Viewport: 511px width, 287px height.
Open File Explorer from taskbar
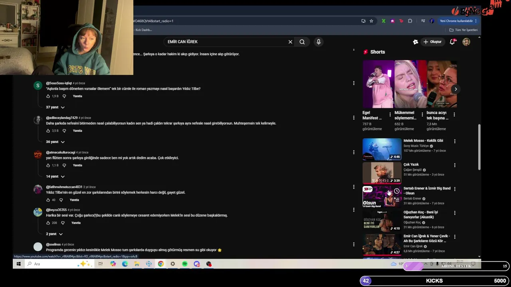click(x=137, y=264)
